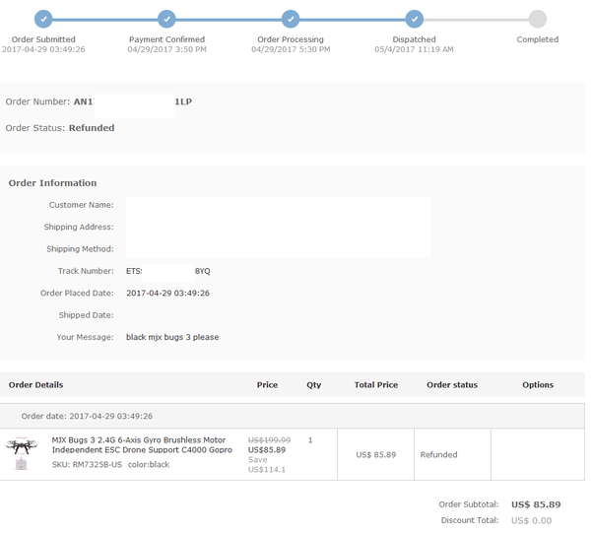The image size is (591, 534).
Task: Click the crossed-out US$199.99 original price
Action: (269, 440)
